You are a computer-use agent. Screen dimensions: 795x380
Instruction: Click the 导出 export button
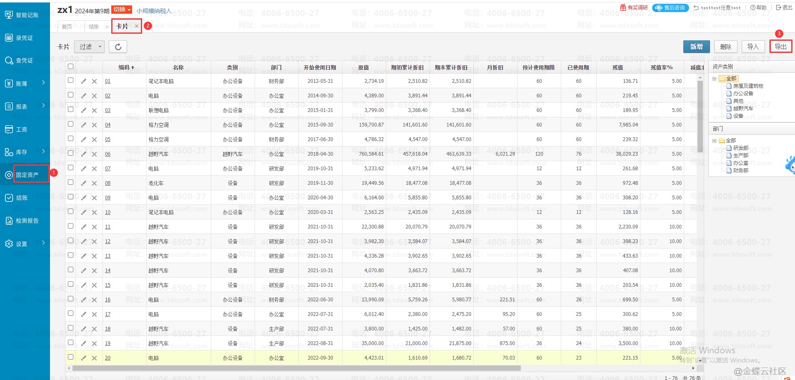click(x=780, y=47)
